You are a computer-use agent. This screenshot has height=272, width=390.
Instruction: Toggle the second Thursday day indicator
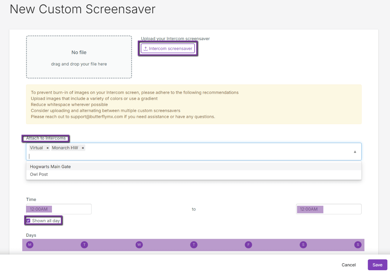click(x=194, y=245)
